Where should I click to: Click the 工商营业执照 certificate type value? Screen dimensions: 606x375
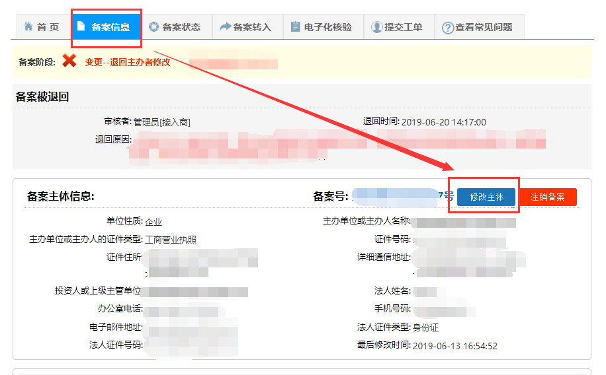point(171,240)
